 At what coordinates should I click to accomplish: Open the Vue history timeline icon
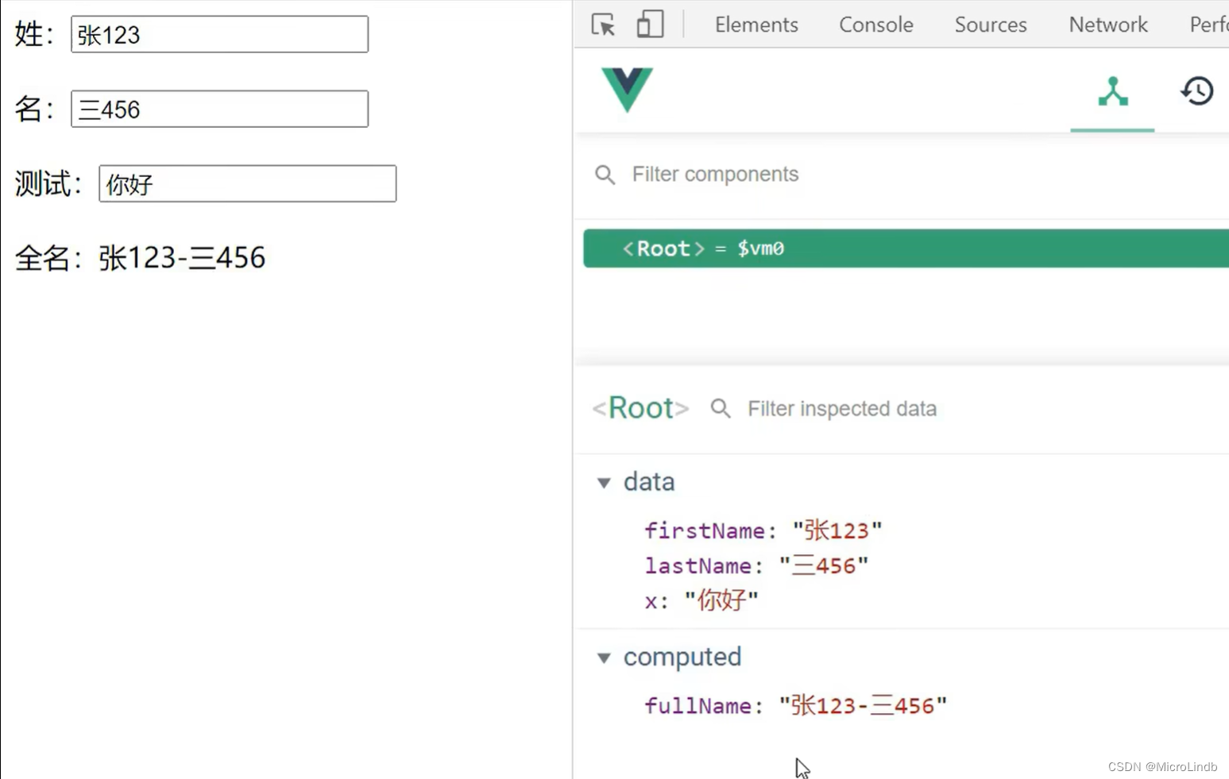coord(1196,91)
